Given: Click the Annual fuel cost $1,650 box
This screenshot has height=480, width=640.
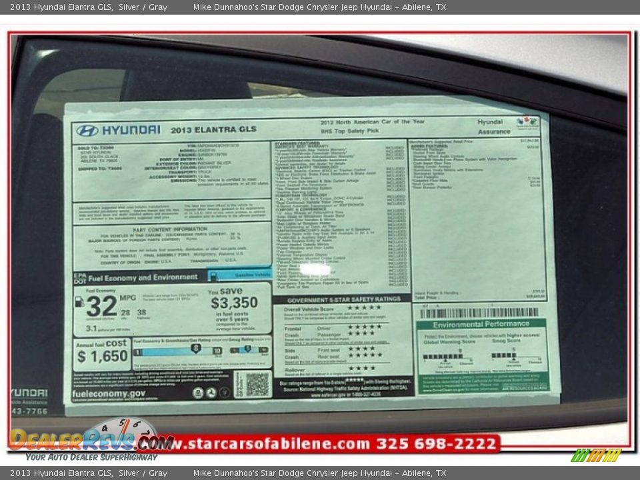Looking at the screenshot, I should coord(102,353).
